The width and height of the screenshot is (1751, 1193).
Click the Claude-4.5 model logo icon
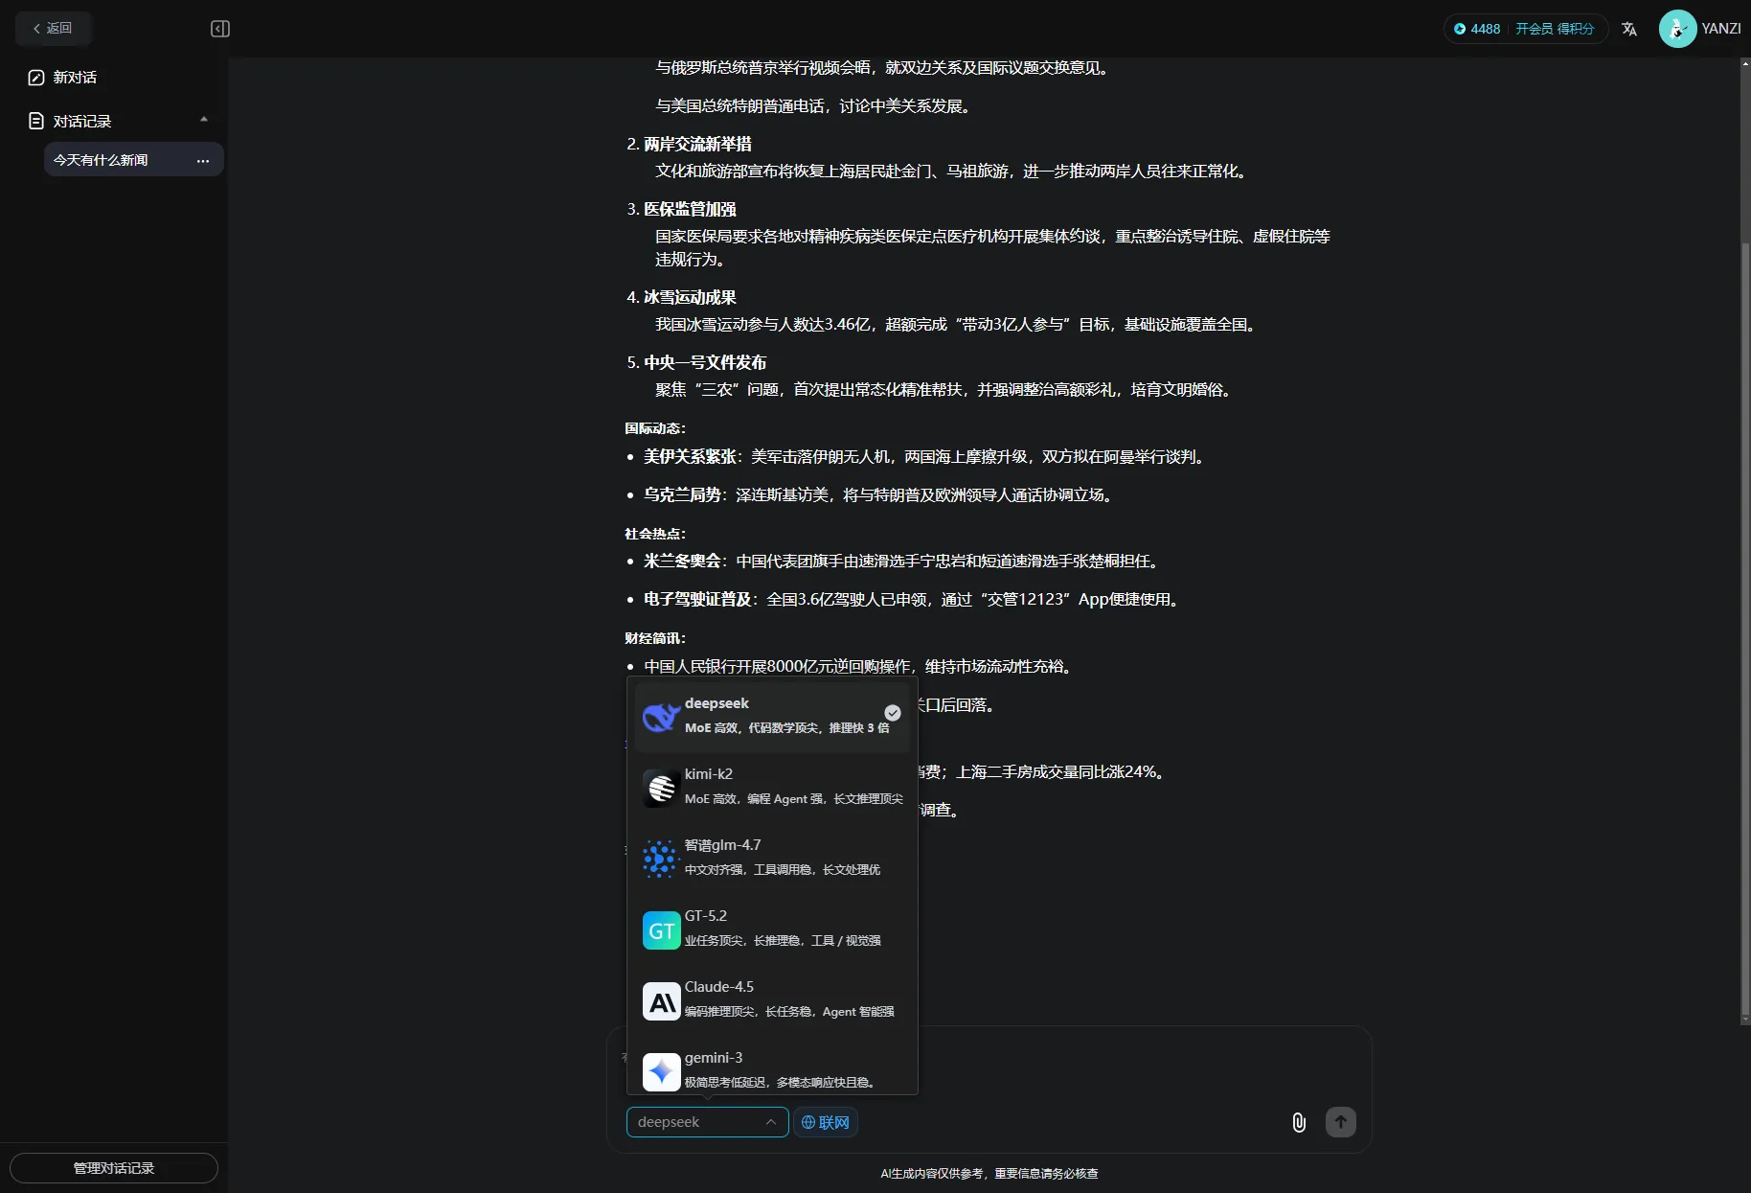tap(660, 1000)
